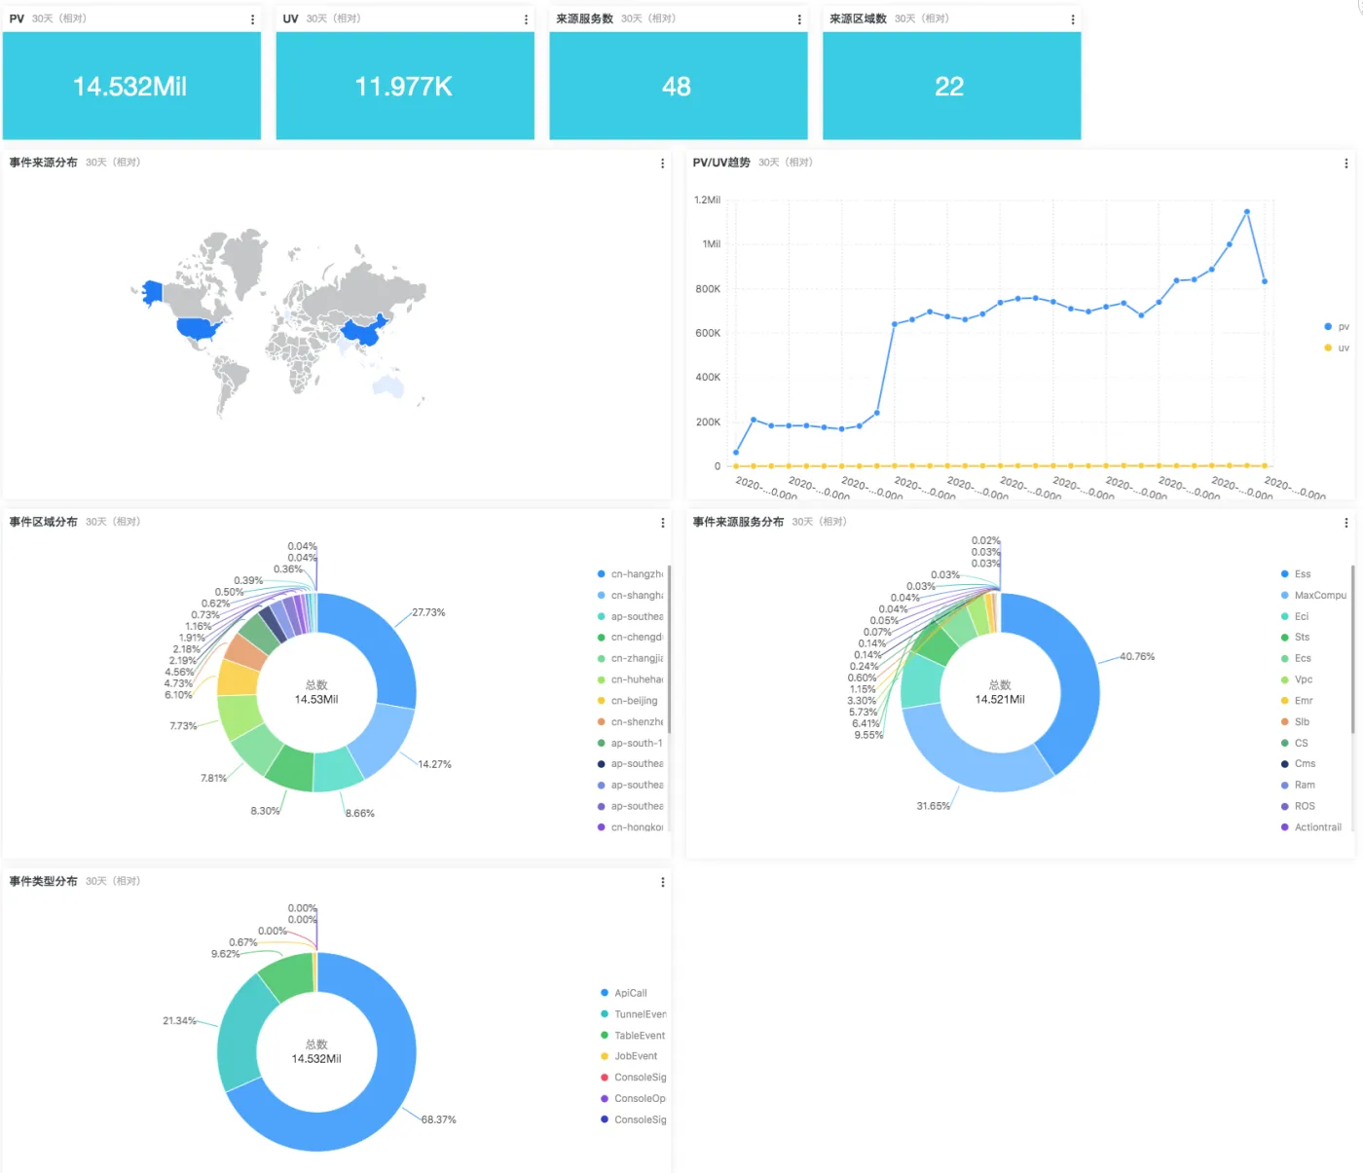
Task: Toggle JobEvent in event type legend
Action: [x=629, y=1056]
